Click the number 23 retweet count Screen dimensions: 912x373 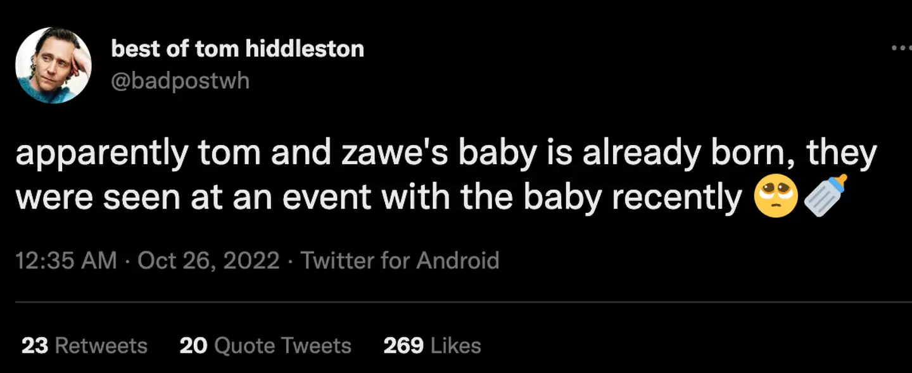point(35,345)
